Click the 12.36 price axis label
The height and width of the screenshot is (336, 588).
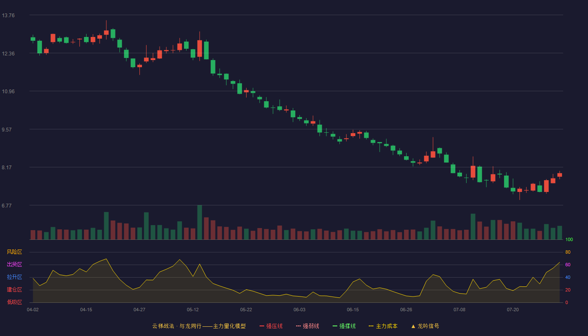tap(8, 54)
